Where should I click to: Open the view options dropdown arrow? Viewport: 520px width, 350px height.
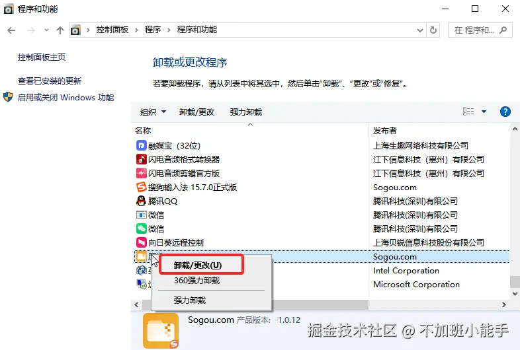(x=484, y=112)
